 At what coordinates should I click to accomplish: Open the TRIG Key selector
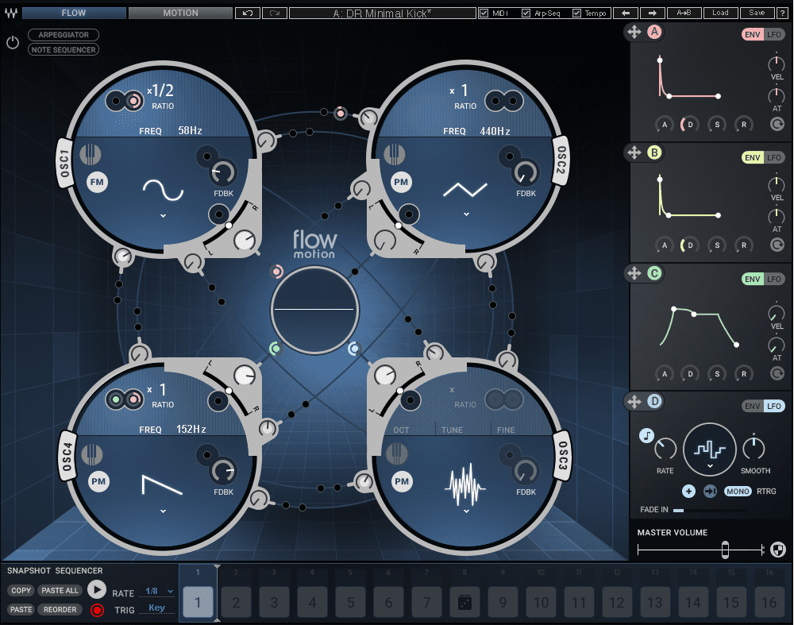[x=157, y=608]
